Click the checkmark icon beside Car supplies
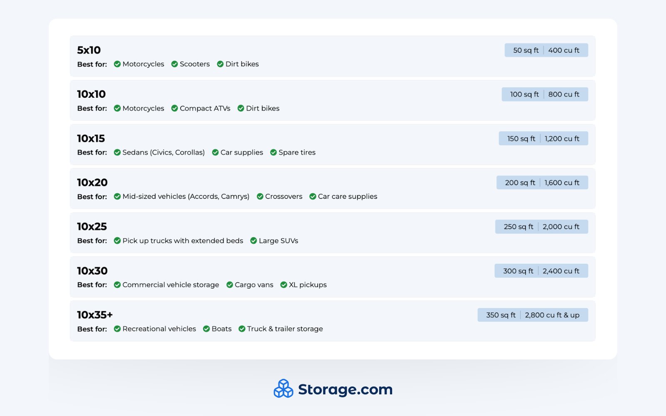Screen dimensions: 666x416 click(216, 152)
